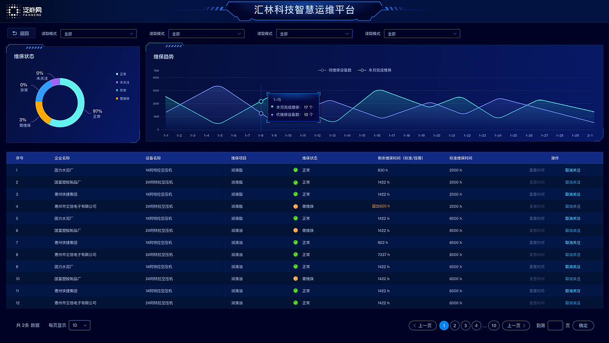The height and width of the screenshot is (343, 609).
Task: Click green status icon in row 3
Action: point(295,194)
